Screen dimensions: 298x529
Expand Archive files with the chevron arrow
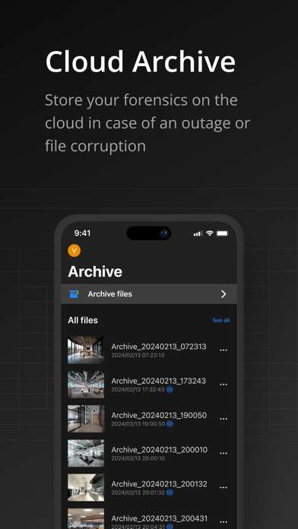click(223, 294)
